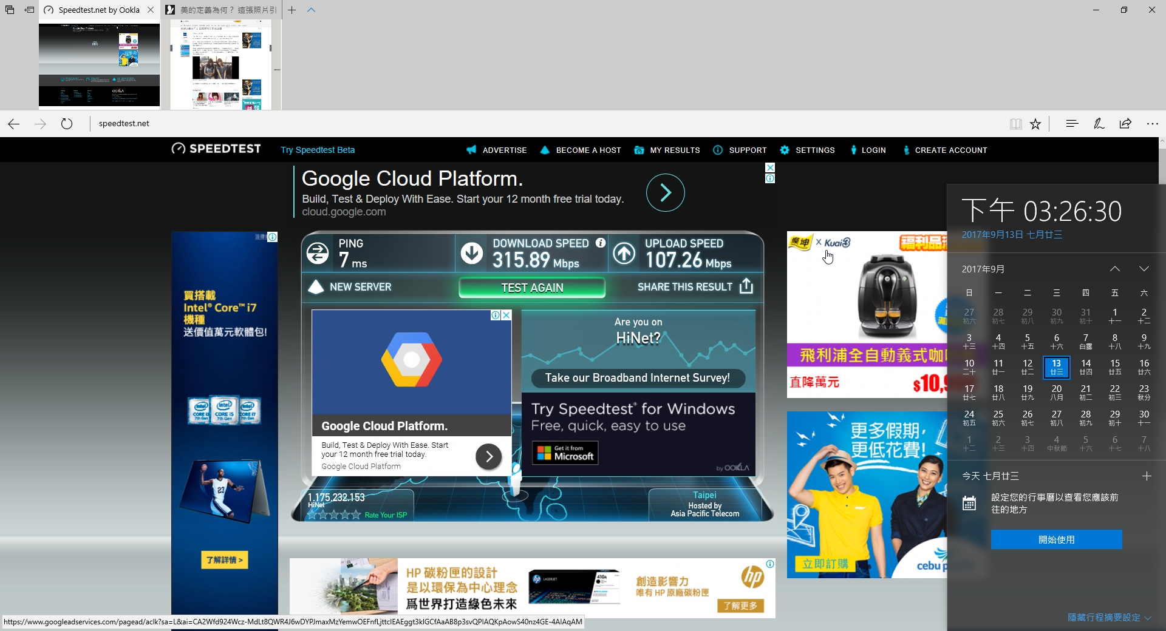
Task: Open SUPPORT menu item
Action: click(740, 150)
